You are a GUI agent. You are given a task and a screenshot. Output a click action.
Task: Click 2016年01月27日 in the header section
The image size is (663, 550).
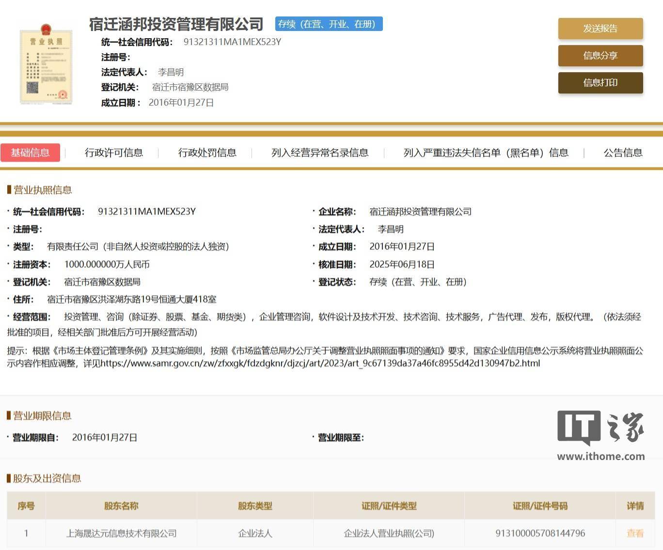(x=181, y=103)
